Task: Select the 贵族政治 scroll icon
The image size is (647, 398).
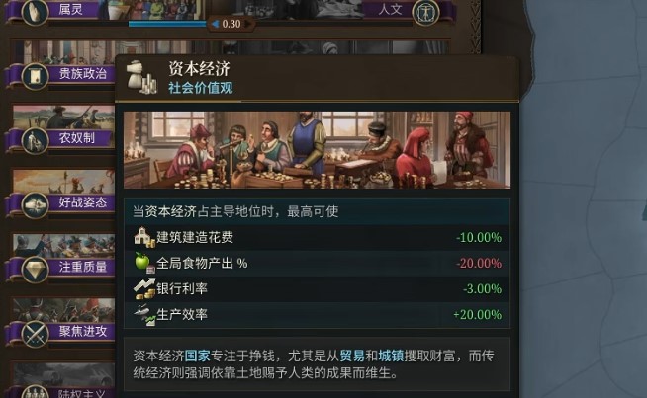Action: click(x=35, y=76)
